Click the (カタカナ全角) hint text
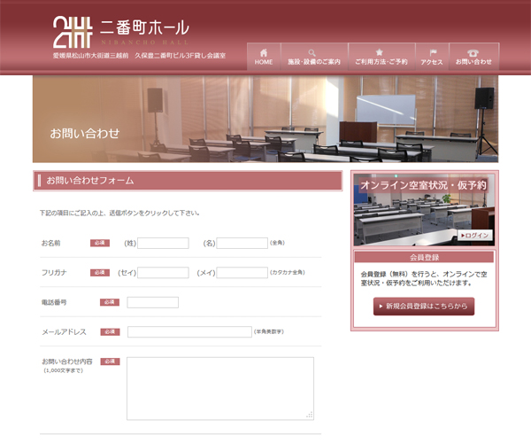Image resolution: width=531 pixels, height=443 pixels. click(x=287, y=272)
